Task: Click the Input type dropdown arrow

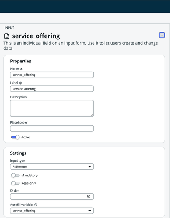Action: [x=90, y=167]
